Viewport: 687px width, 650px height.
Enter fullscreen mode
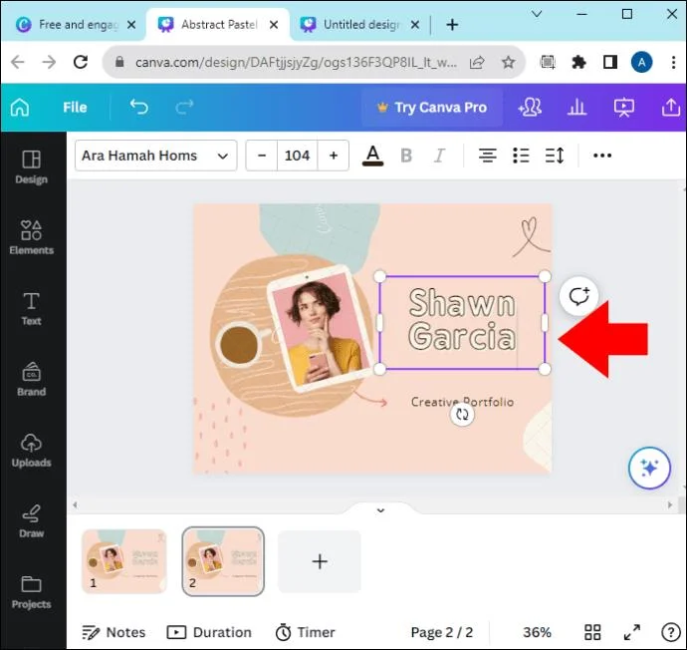pos(632,632)
